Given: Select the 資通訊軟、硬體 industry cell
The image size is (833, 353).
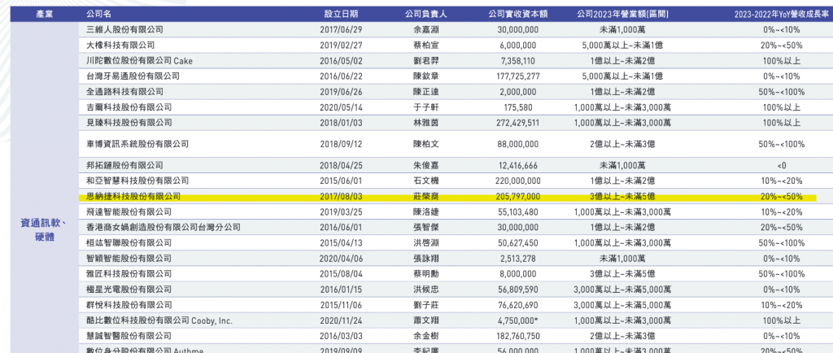Looking at the screenshot, I should point(44,230).
